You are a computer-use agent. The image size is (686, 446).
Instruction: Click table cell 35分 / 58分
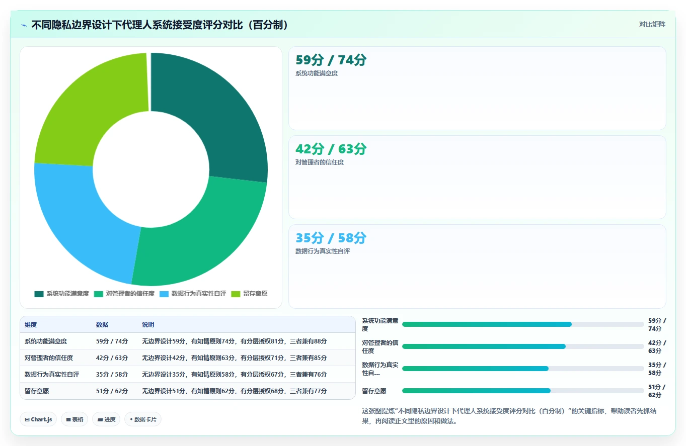pyautogui.click(x=112, y=375)
